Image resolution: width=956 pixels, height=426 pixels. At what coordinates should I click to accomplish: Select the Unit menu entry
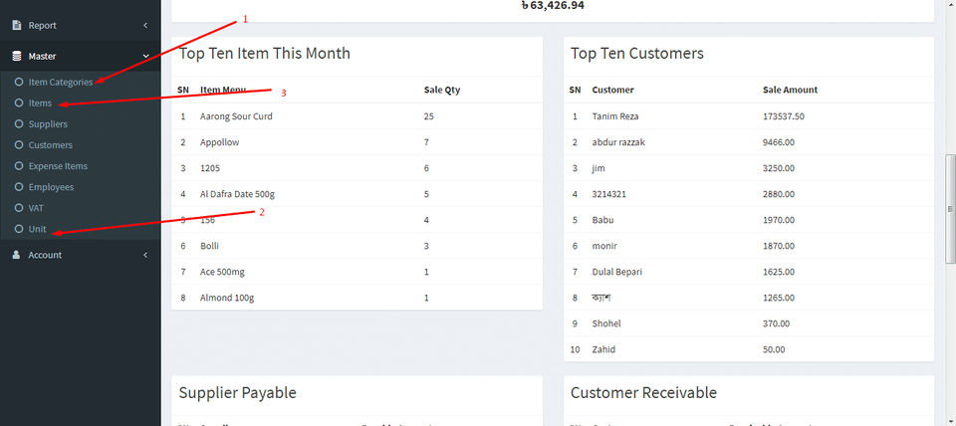coord(37,229)
